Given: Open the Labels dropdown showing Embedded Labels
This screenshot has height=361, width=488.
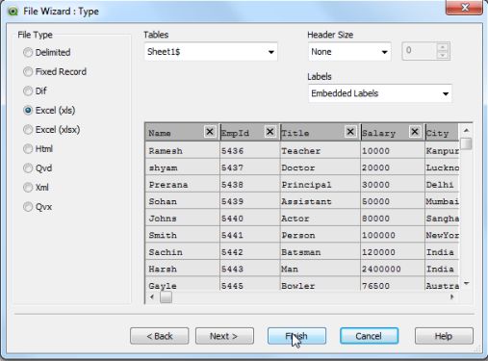Looking at the screenshot, I should tap(380, 93).
